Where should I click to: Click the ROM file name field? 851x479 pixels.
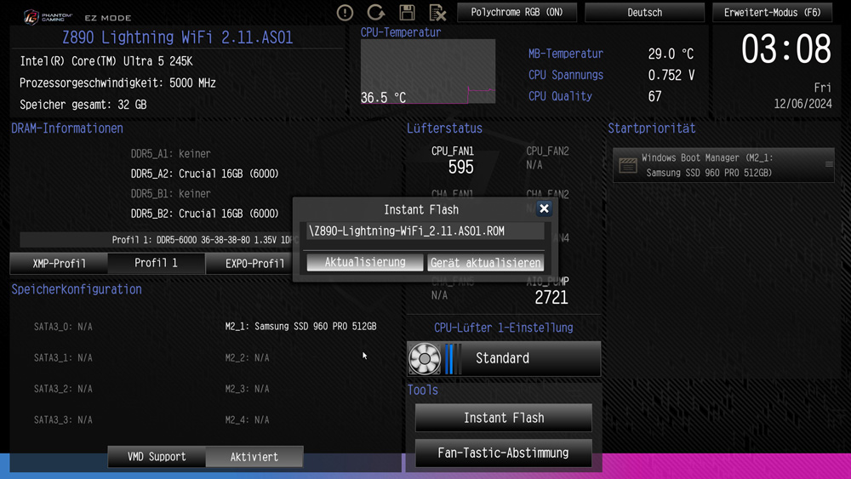[x=425, y=231]
